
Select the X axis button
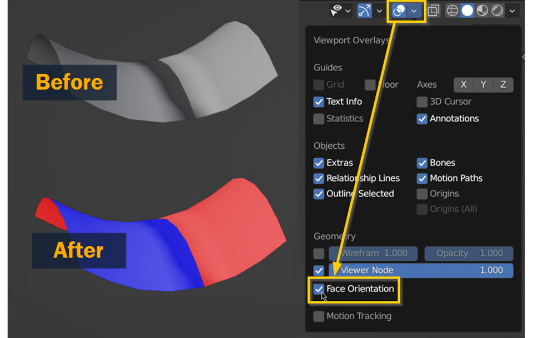(463, 84)
